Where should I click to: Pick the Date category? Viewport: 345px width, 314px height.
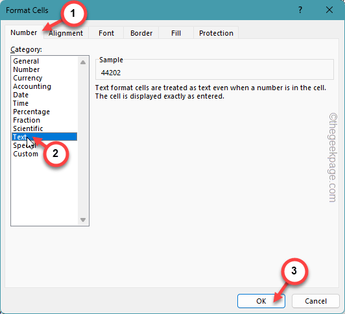tap(21, 95)
